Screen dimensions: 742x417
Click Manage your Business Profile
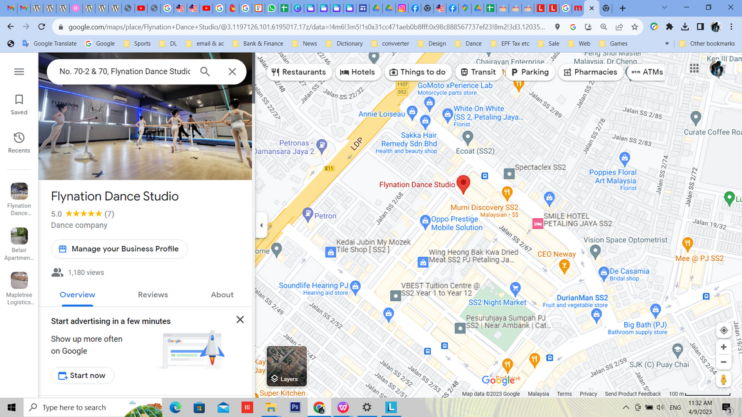pyautogui.click(x=119, y=249)
